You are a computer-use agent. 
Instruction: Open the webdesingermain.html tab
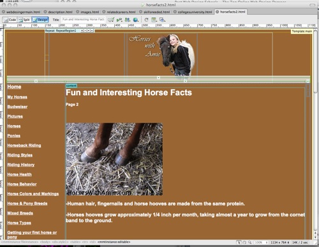21,12
